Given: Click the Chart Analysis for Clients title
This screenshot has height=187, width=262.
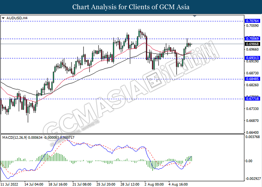Looking at the screenshot, I should coord(131,7).
